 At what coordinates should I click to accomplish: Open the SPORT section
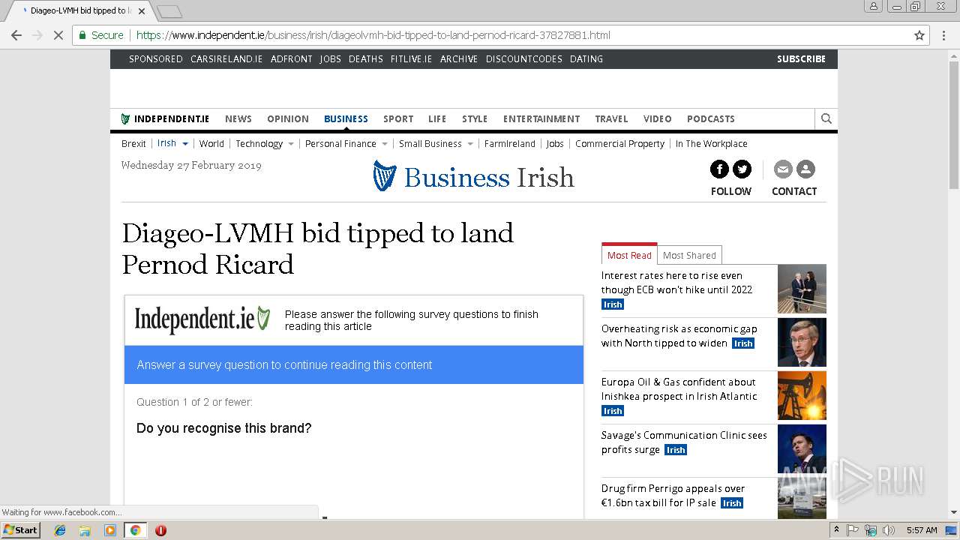point(398,118)
